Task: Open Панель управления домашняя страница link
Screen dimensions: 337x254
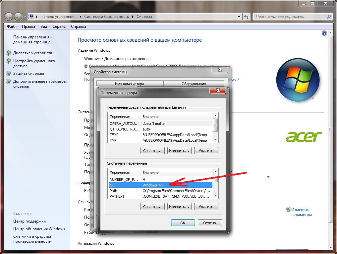Action: tap(32, 39)
